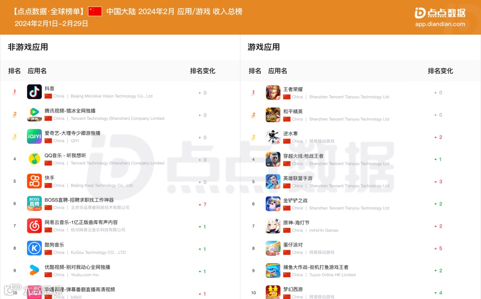Click the 酷狗音乐 app icon

pyautogui.click(x=34, y=248)
